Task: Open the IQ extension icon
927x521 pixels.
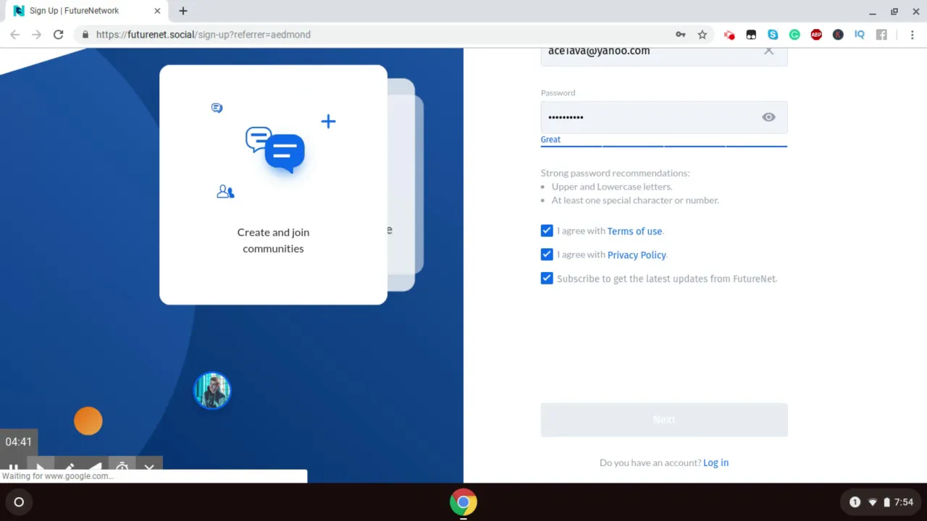Action: point(860,35)
